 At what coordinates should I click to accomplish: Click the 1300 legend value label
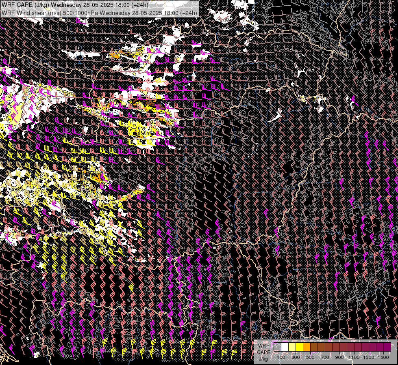pos(369,357)
